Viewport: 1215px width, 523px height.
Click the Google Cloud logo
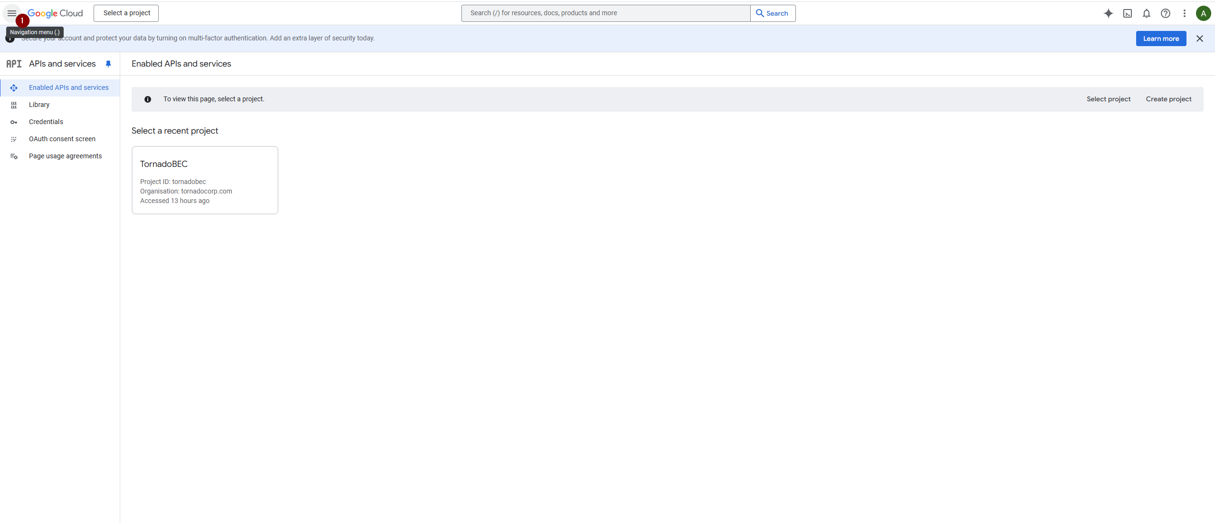pyautogui.click(x=55, y=13)
